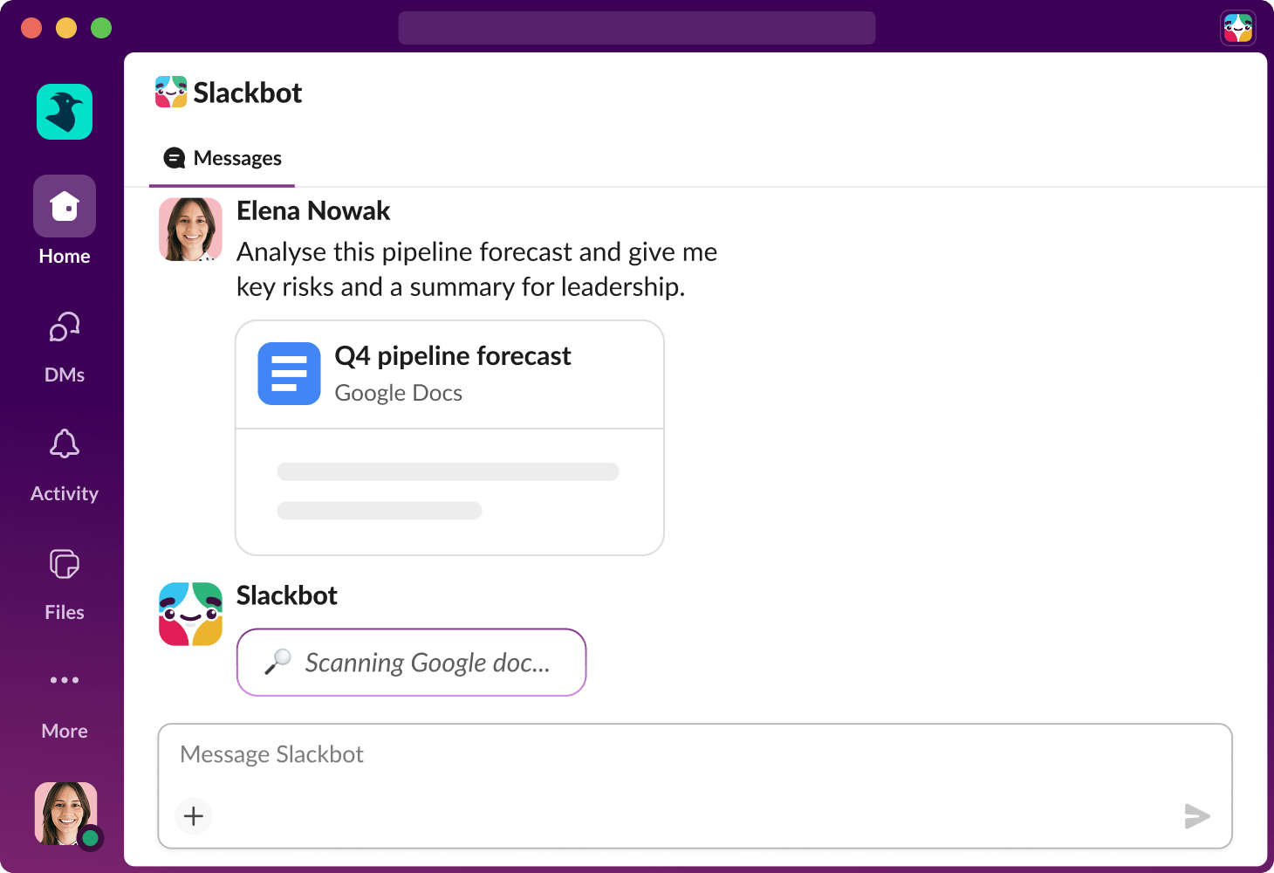
Task: Click the search bar at the top
Action: 637,28
